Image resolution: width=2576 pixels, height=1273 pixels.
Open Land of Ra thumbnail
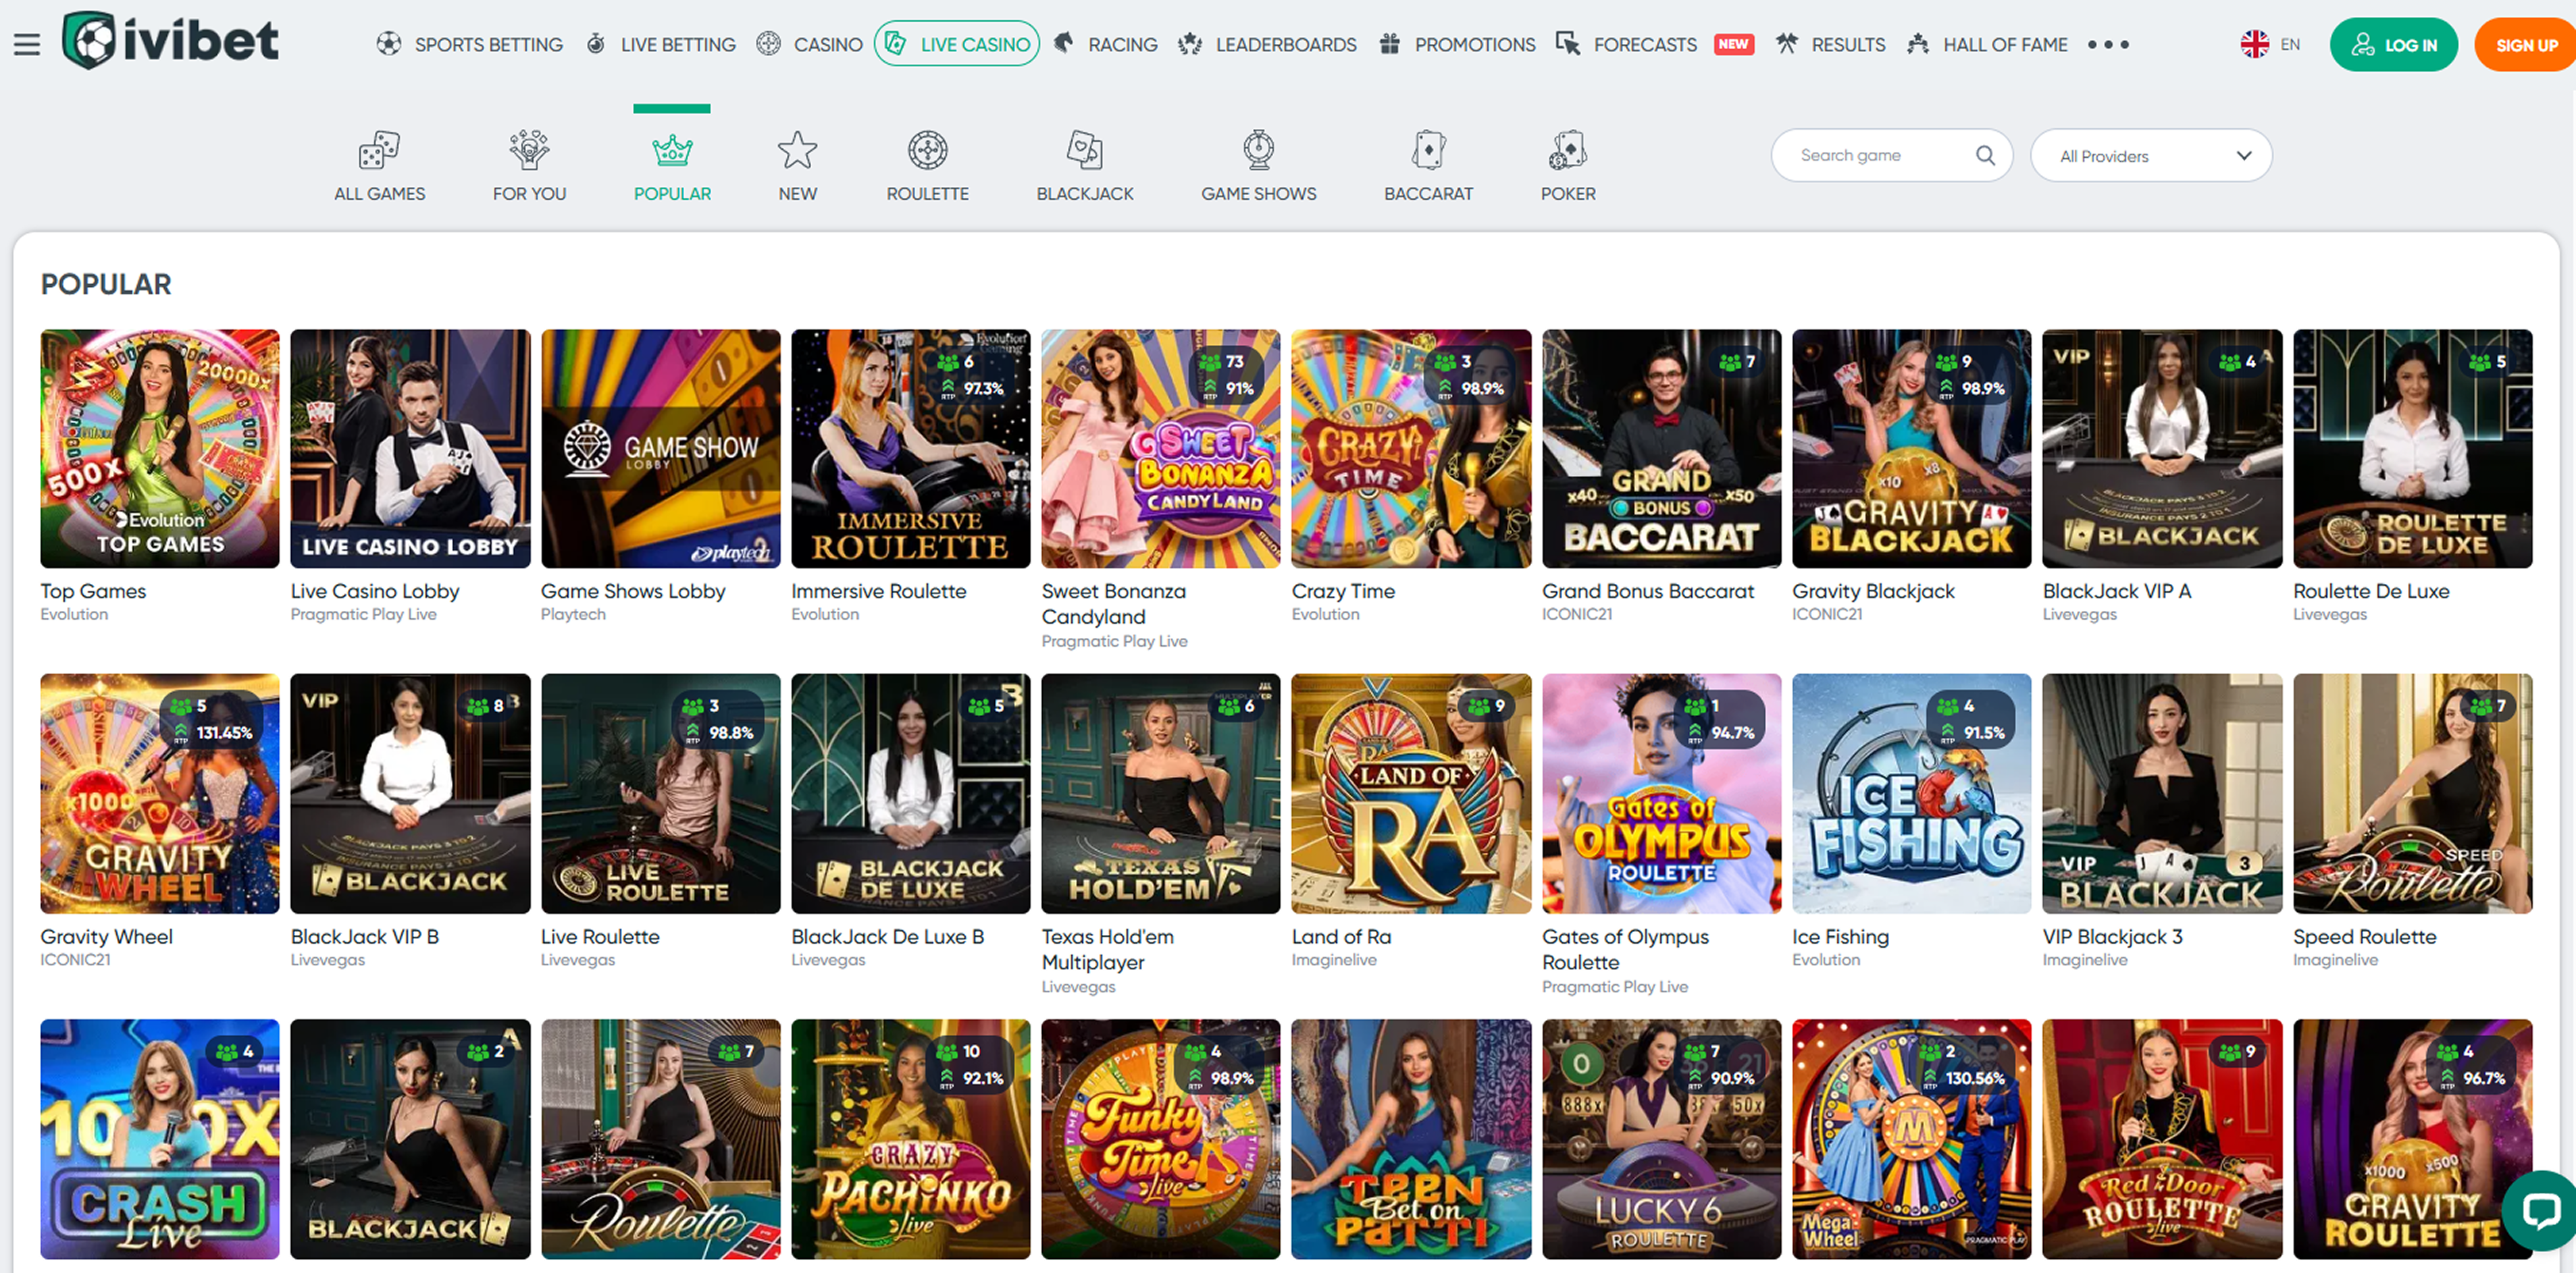(1411, 793)
